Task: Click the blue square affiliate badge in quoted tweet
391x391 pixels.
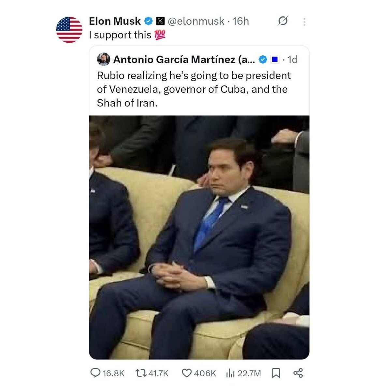Action: coord(276,59)
